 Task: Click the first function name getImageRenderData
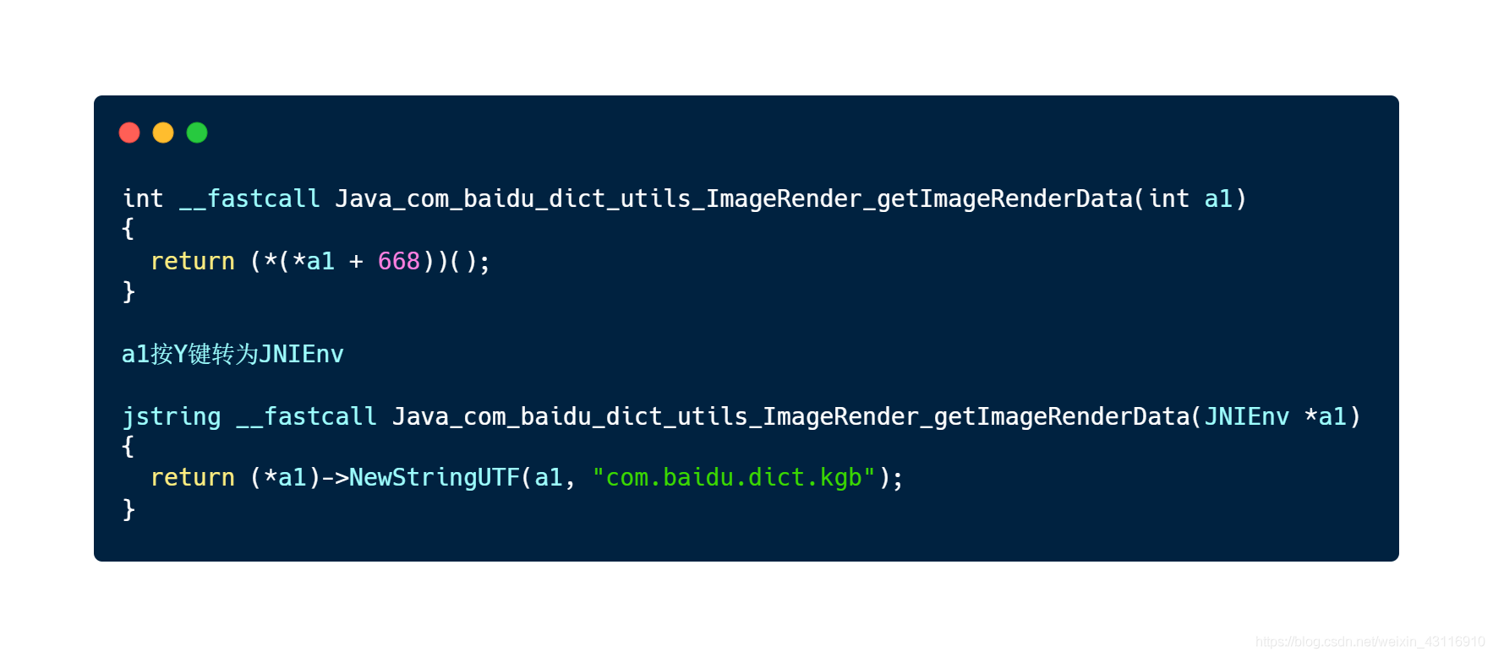tap(734, 198)
